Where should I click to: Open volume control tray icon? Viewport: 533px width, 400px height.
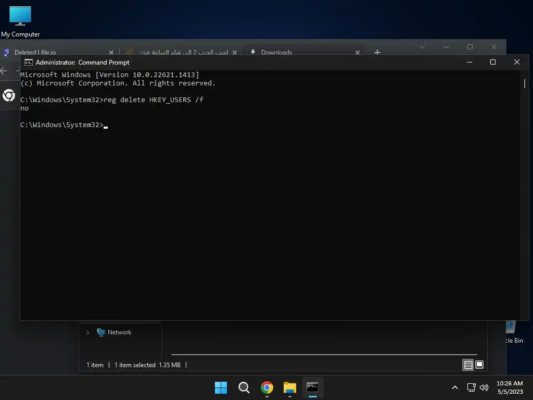point(484,387)
